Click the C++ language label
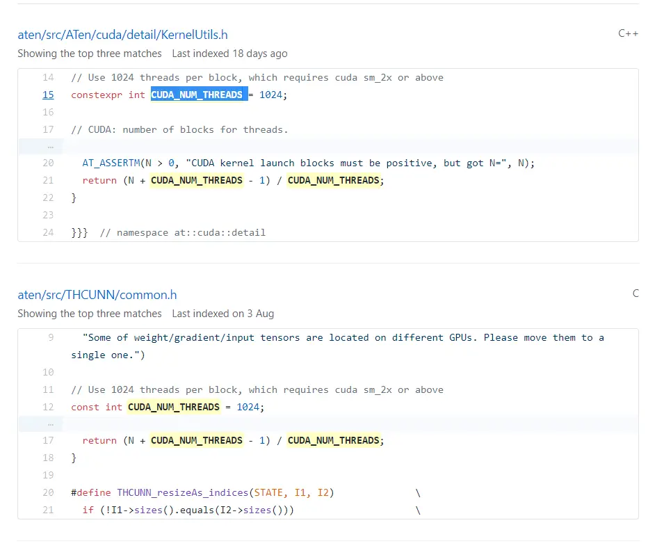 [628, 33]
